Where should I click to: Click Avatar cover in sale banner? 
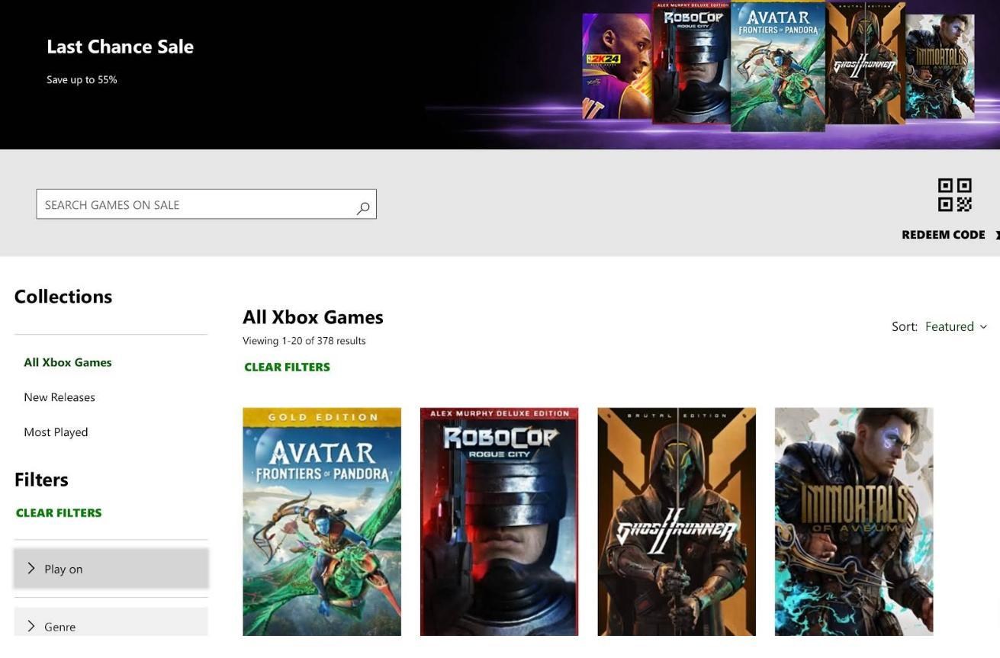coord(777,66)
